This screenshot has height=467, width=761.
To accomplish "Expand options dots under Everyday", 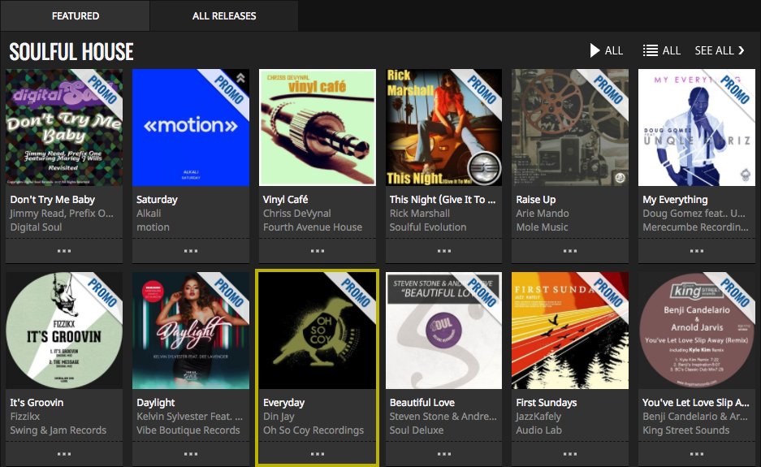I will point(318,454).
